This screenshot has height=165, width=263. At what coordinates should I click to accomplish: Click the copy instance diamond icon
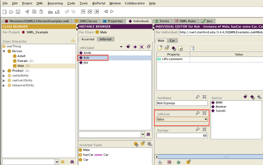135,47
